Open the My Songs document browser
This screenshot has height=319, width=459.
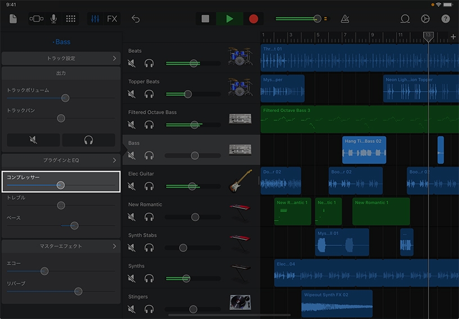pos(13,19)
